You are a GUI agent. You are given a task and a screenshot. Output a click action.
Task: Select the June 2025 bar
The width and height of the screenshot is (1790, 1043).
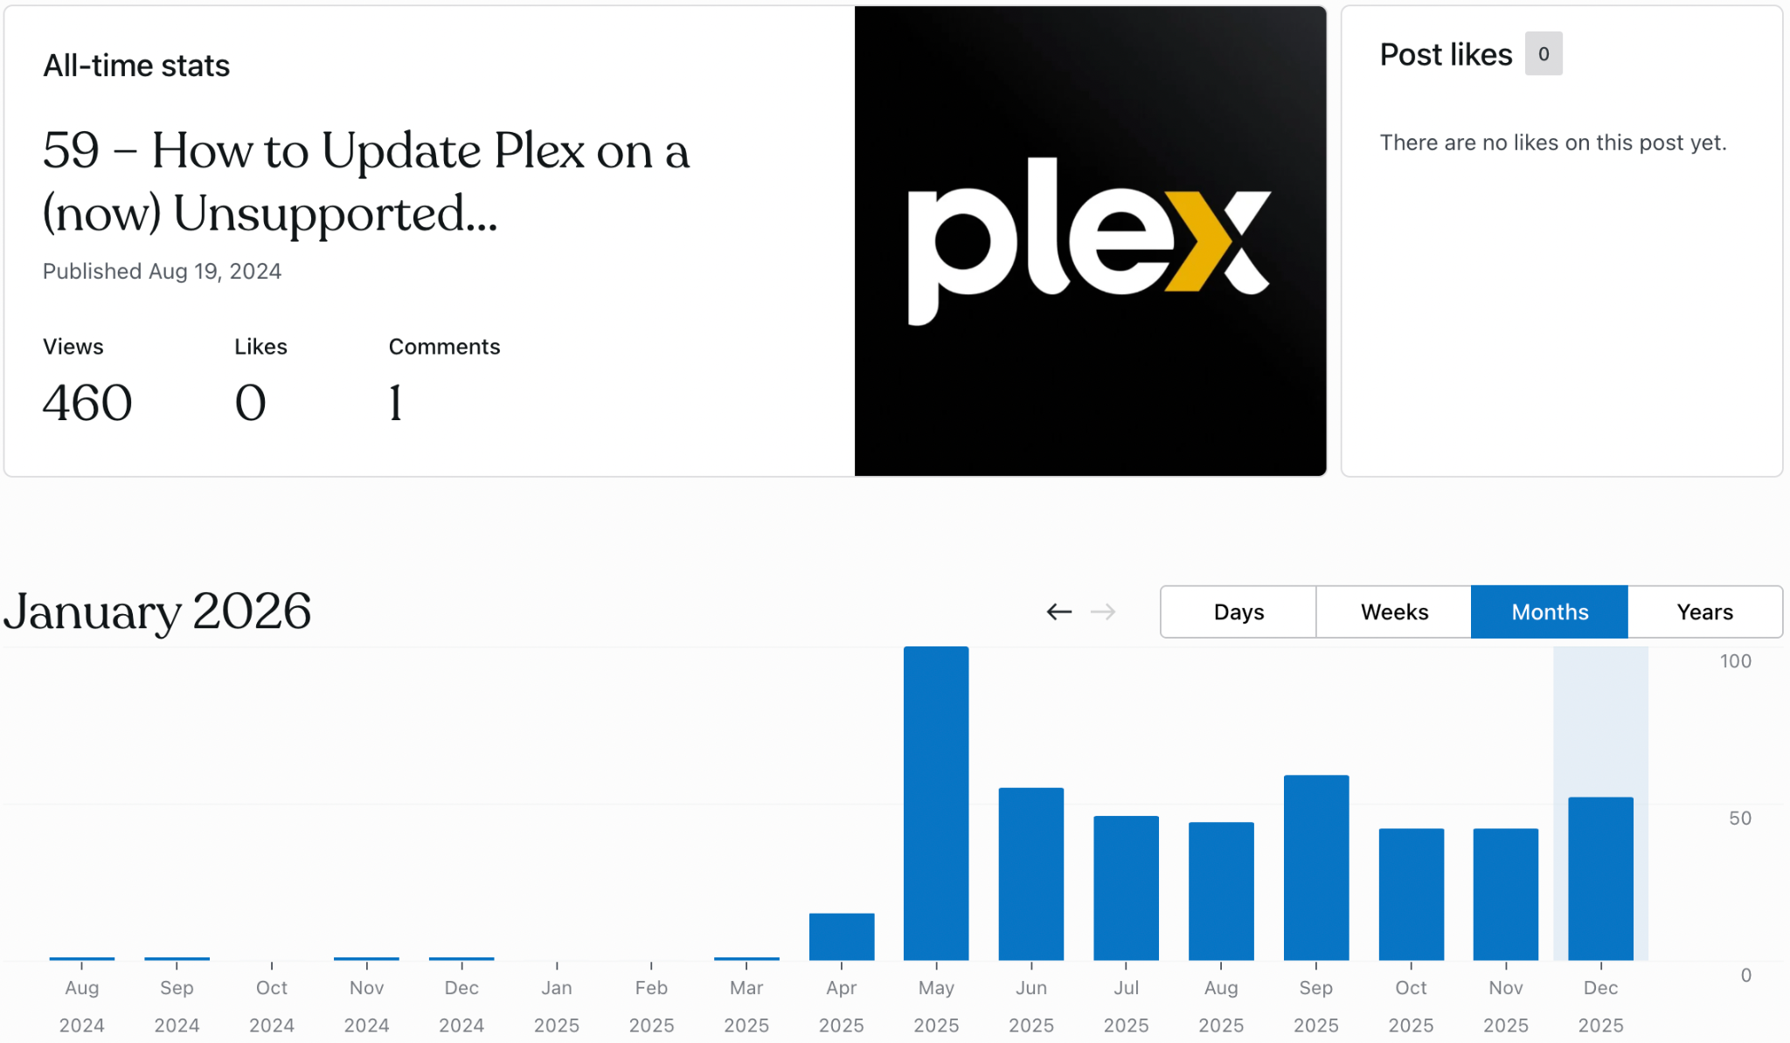pyautogui.click(x=1031, y=874)
